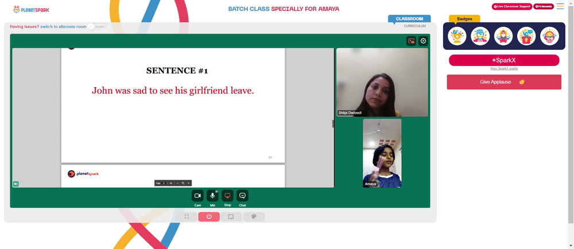This screenshot has width=574, height=249.
Task: Zoom out the slide with minus button
Action: click(x=177, y=183)
